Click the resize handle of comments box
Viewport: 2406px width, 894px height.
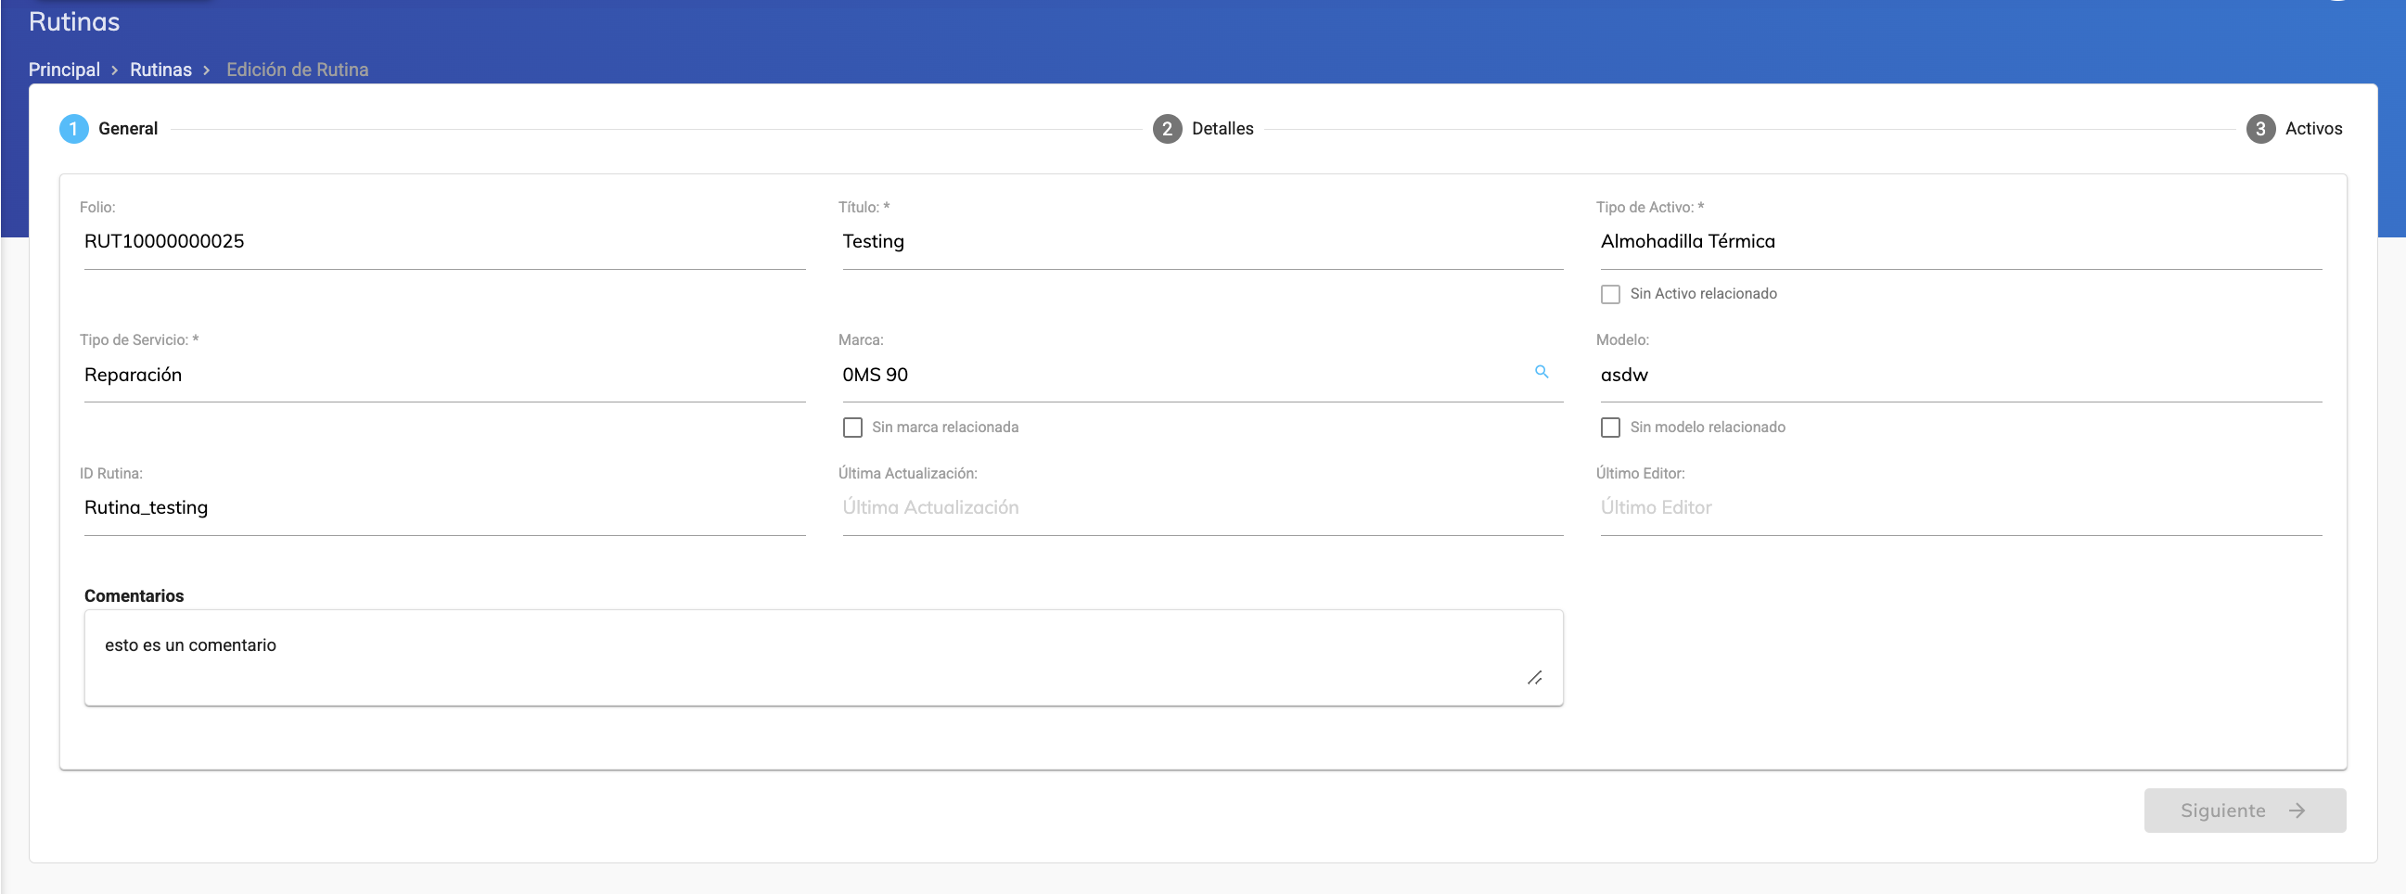1533,678
